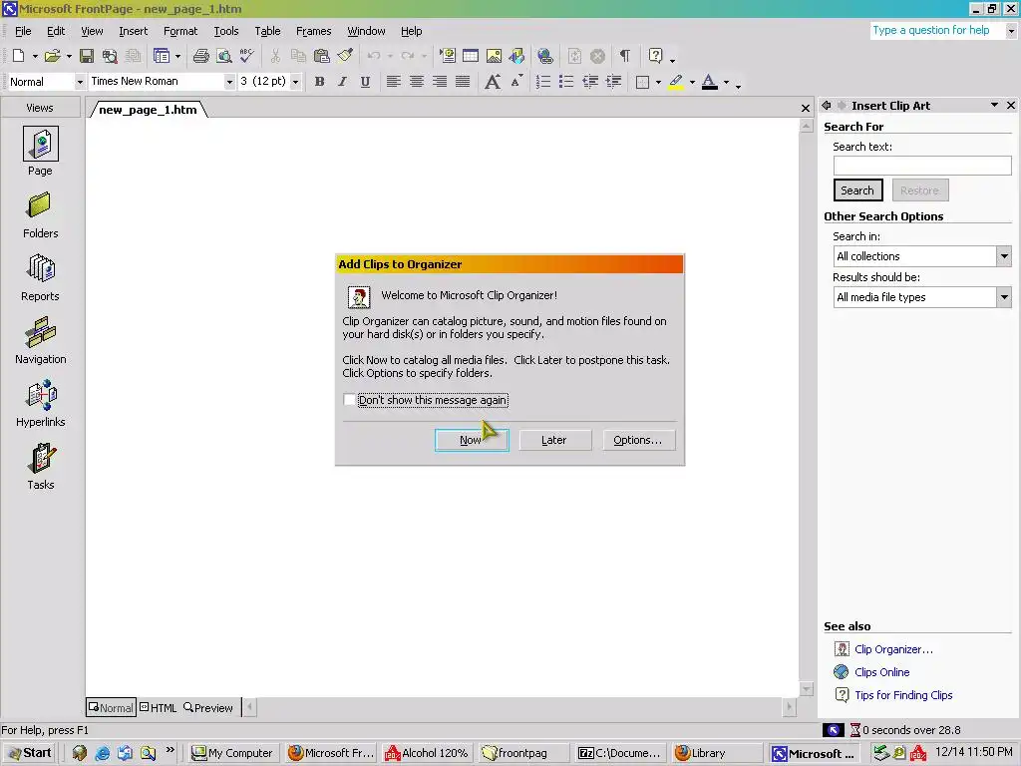Open the Folders view in Views bar
This screenshot has height=766, width=1021.
click(x=40, y=215)
